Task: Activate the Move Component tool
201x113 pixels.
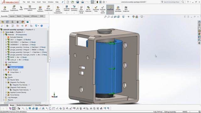Action: pyautogui.click(x=48, y=8)
